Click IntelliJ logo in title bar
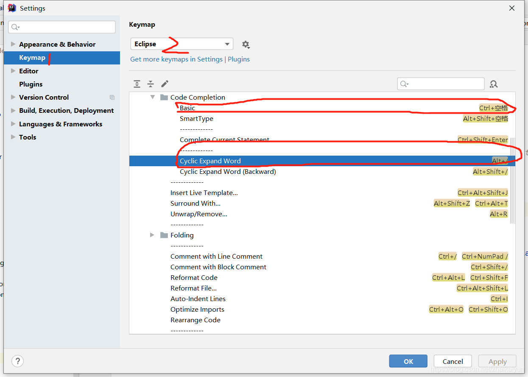This screenshot has height=377, width=528. pyautogui.click(x=12, y=8)
